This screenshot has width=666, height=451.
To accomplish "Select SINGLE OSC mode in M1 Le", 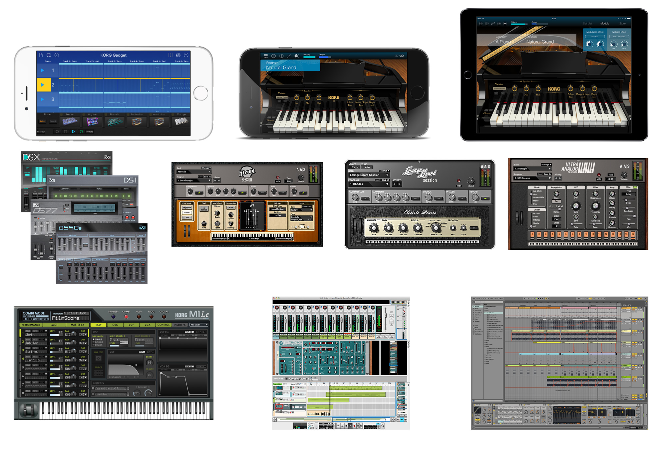I will [x=98, y=339].
